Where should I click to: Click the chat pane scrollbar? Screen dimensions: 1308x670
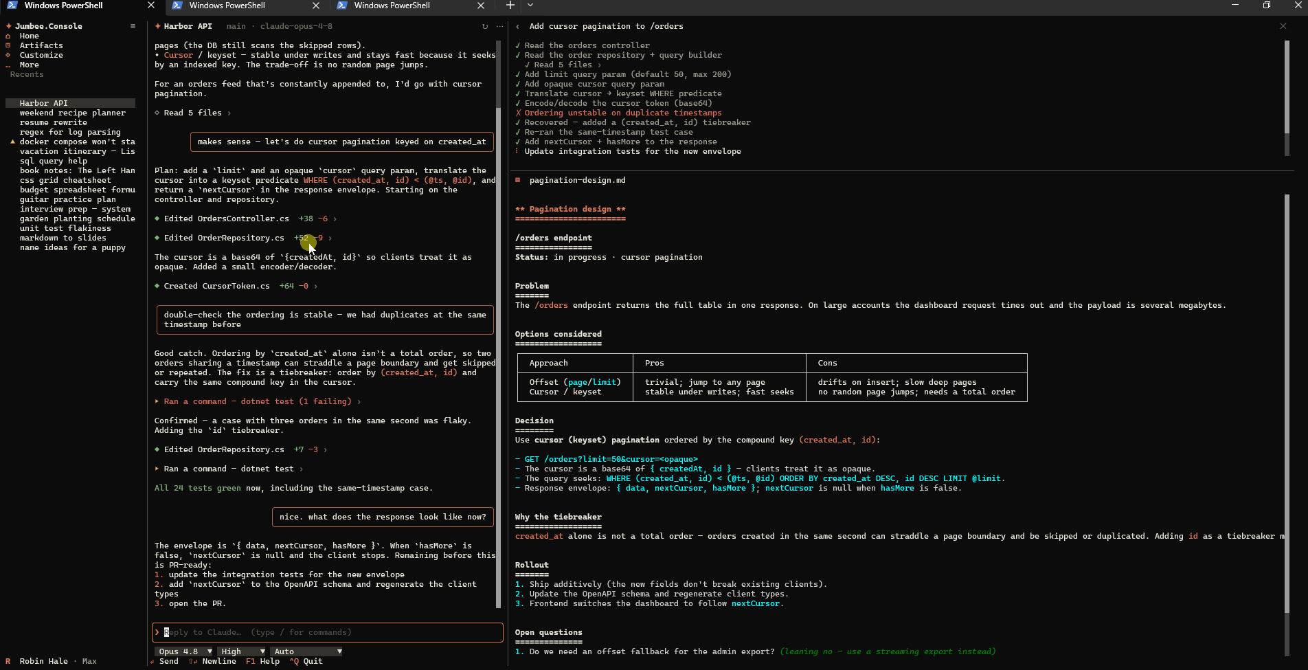(499, 323)
